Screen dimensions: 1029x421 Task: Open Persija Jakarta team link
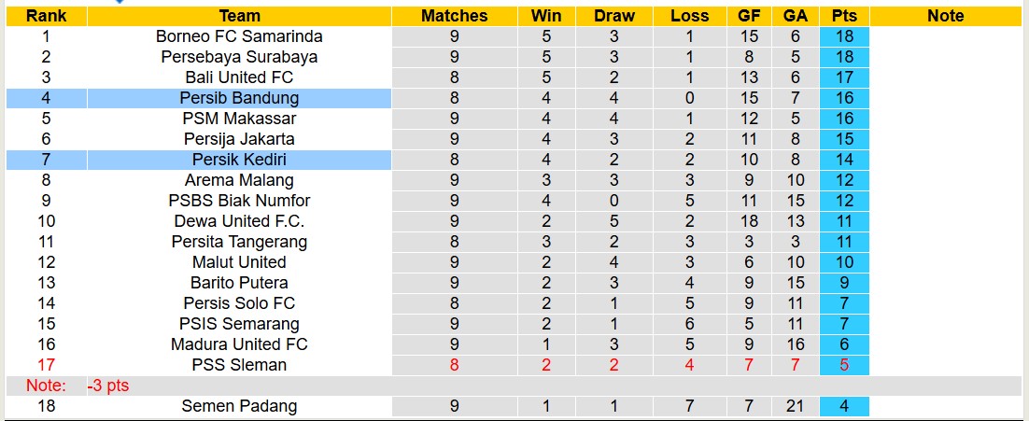coord(239,139)
